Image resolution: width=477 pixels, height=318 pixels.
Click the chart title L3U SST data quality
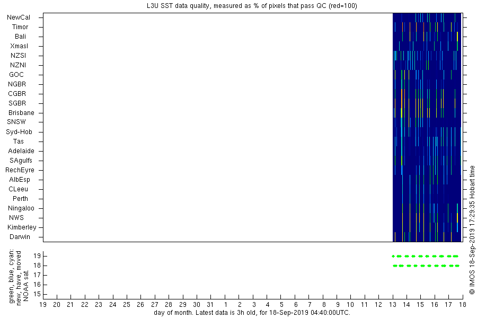point(252,5)
